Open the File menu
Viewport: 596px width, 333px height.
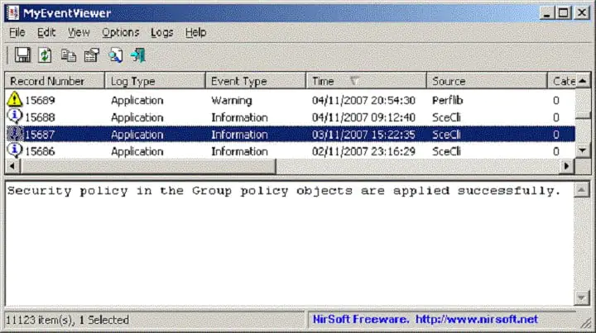tap(17, 32)
